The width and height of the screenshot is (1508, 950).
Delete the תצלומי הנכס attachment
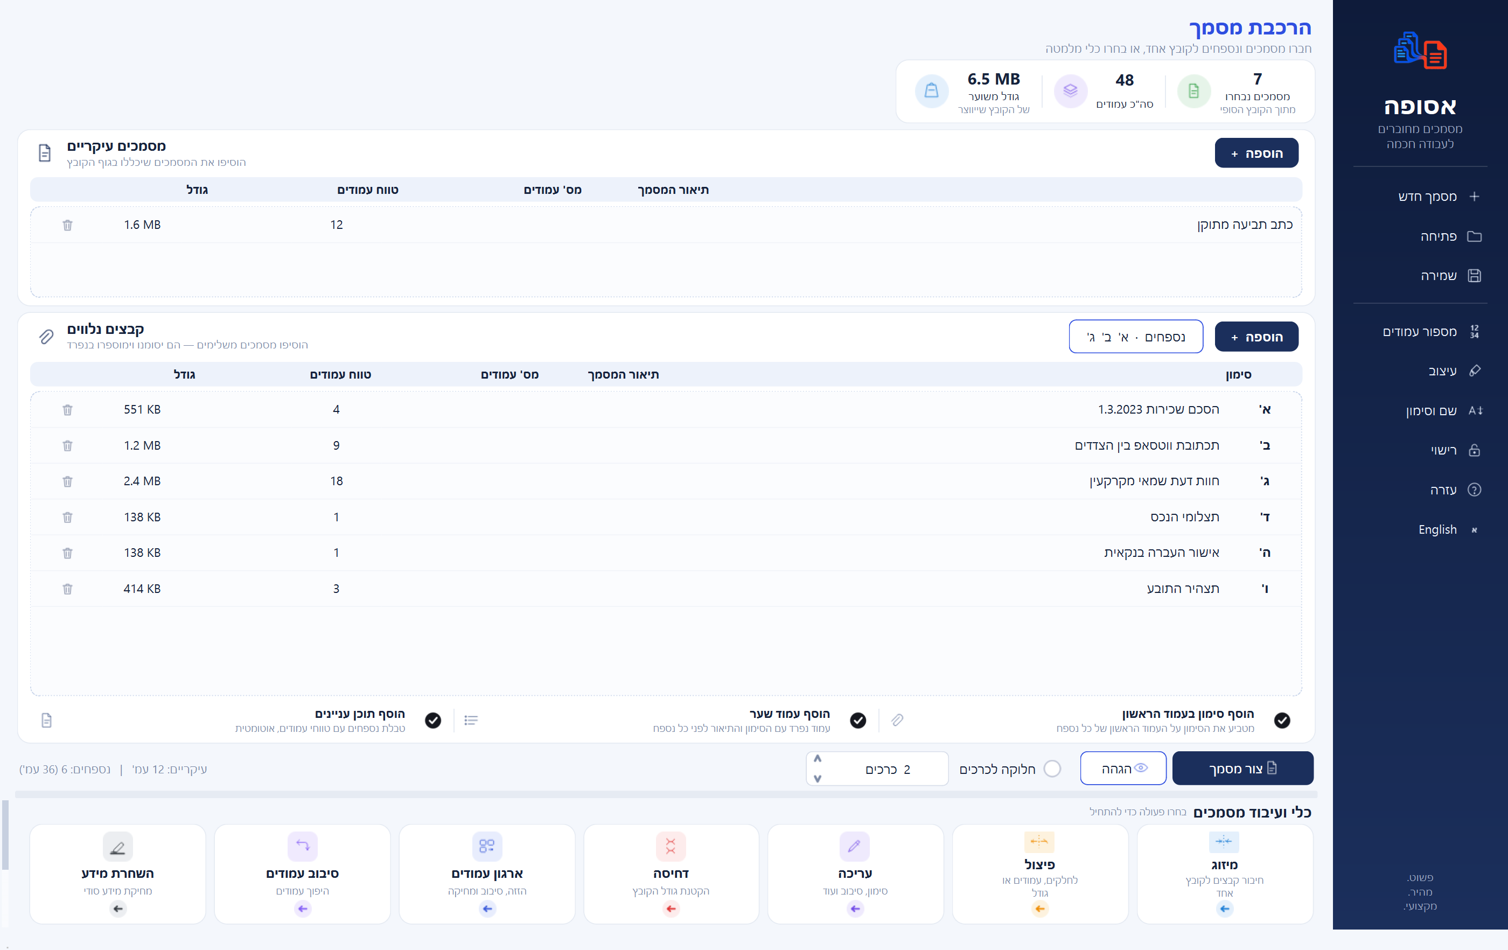(x=68, y=517)
